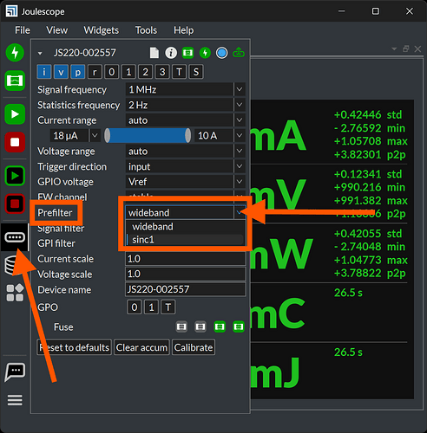Click the green play button in sidebar
Screen dimensions: 427x433
click(15, 114)
